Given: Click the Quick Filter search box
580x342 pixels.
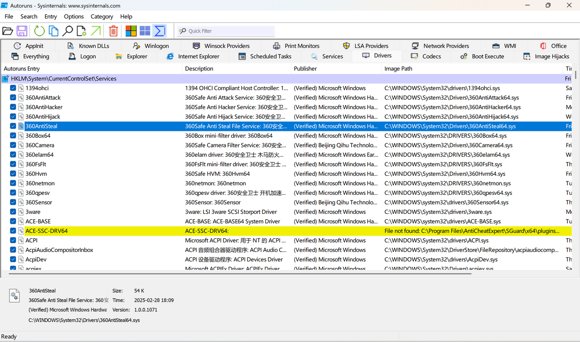Looking at the screenshot, I should click(x=226, y=31).
